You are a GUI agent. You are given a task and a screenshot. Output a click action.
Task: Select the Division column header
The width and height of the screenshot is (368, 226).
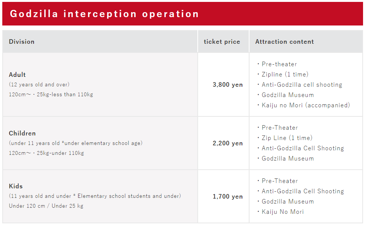click(x=22, y=42)
